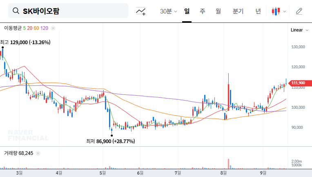The image size is (312, 177).
Task: Click the search magnifier icon
Action: (16, 11)
